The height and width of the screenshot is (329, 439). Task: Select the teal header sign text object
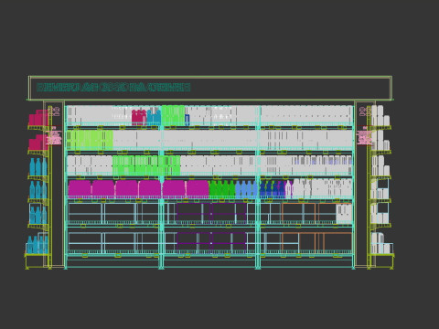(113, 88)
